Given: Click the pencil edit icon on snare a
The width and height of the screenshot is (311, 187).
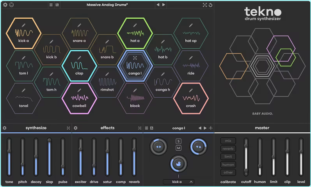Looking at the screenshot, I should click(79, 25).
